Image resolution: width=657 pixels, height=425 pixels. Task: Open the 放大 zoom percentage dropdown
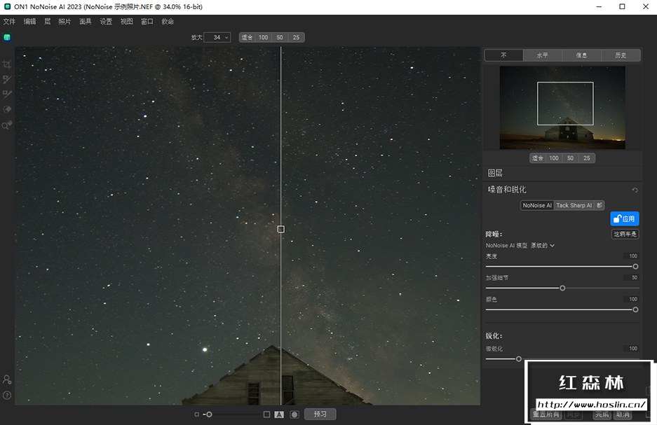point(217,37)
